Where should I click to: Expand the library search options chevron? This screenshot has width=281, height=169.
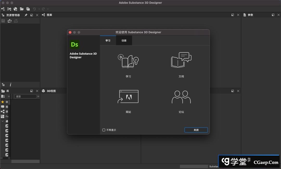point(38,96)
